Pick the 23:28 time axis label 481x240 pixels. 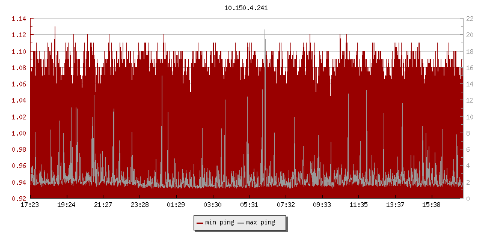139,205
